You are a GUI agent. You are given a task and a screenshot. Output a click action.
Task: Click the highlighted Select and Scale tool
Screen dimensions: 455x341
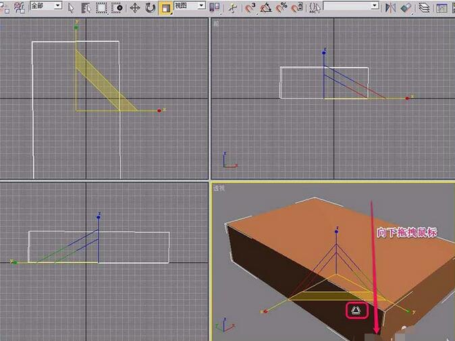(x=165, y=7)
